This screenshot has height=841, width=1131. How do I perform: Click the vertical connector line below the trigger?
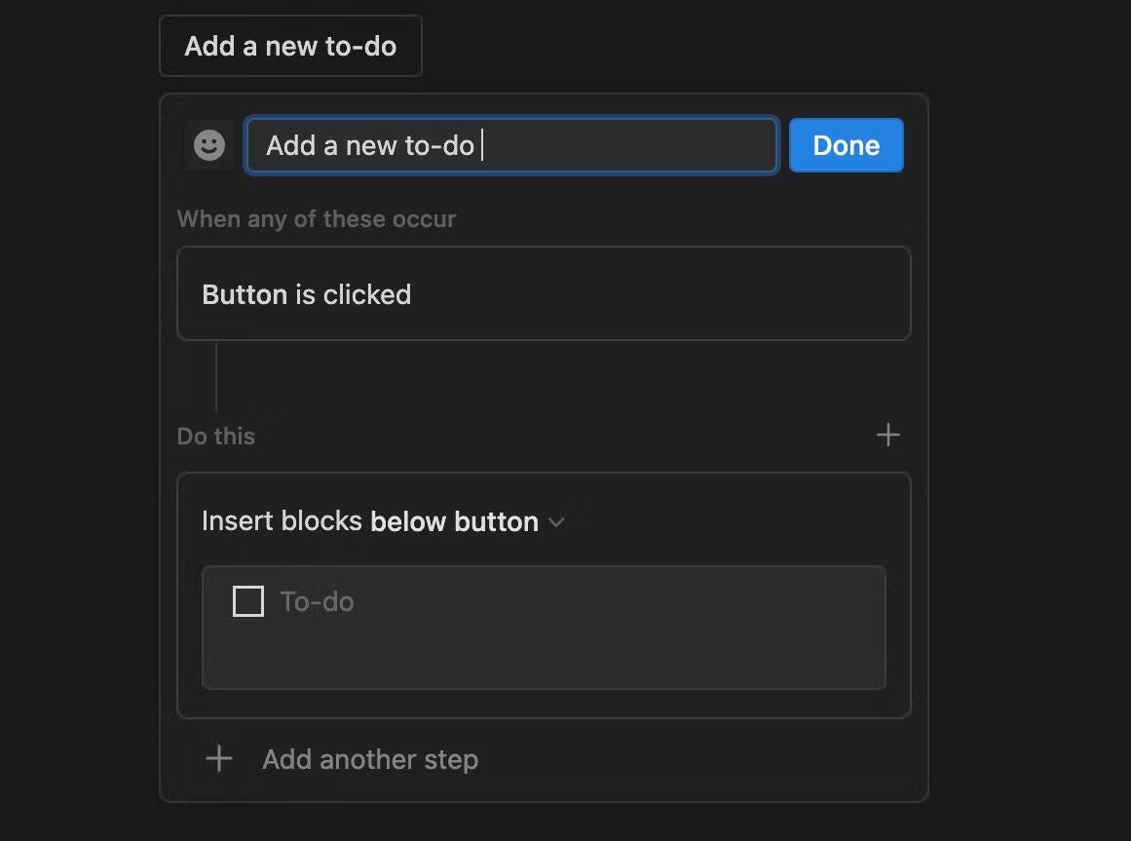coord(216,378)
